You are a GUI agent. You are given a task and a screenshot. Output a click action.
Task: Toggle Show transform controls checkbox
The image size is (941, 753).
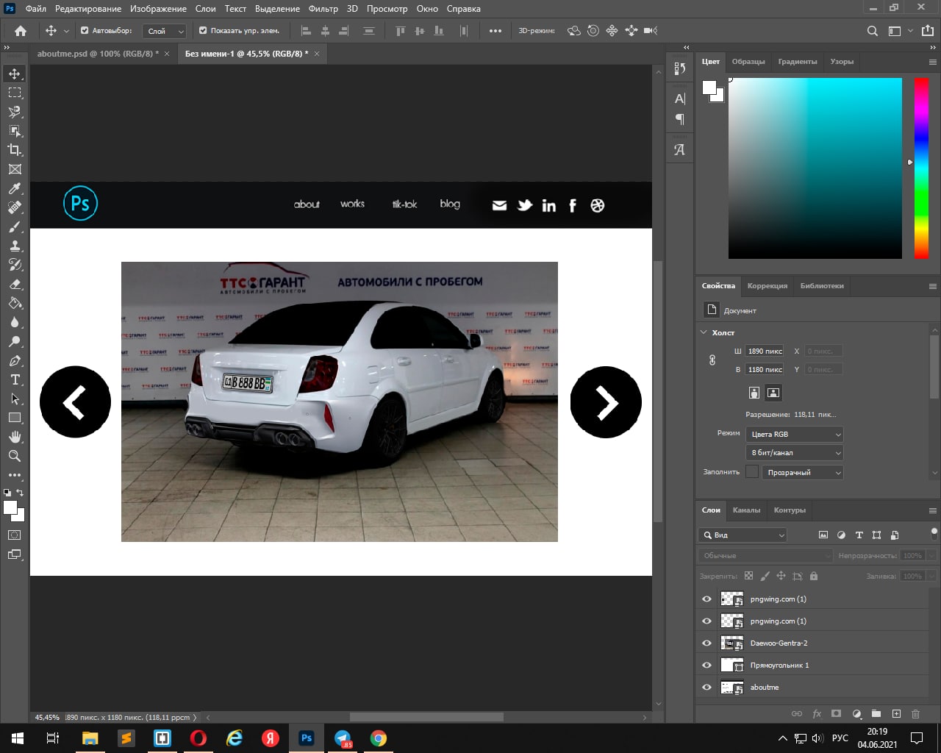[x=203, y=31]
